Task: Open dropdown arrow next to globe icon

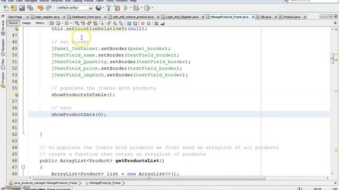Action: pyautogui.click(x=103, y=8)
